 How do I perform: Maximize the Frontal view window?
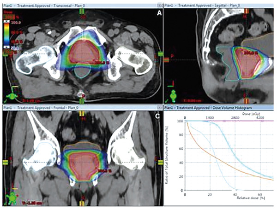160,107
